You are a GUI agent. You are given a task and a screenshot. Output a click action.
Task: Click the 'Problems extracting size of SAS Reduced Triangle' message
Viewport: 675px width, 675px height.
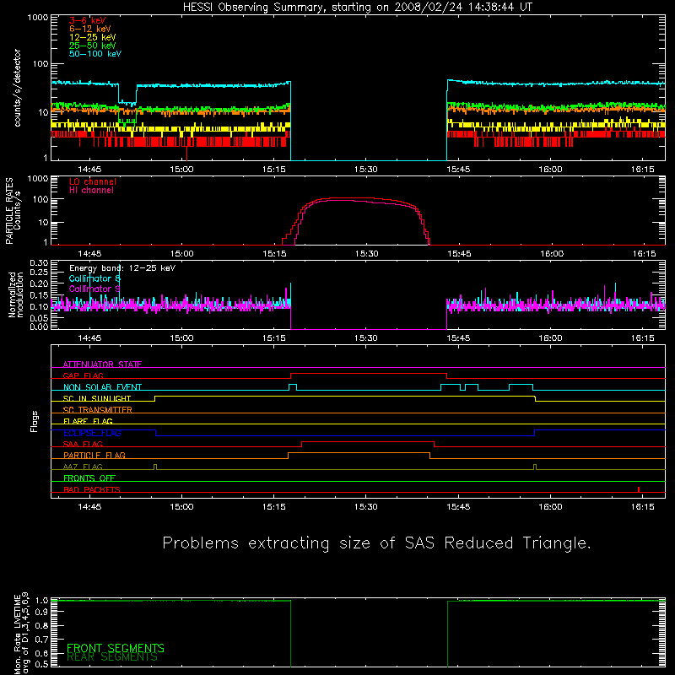[376, 543]
